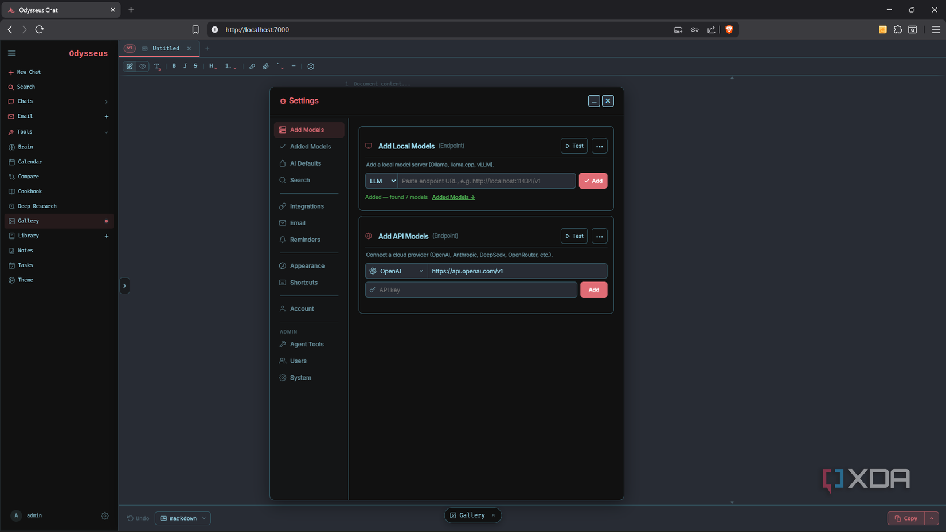Click the admin user avatar
Screen dimensions: 946x532
click(x=16, y=515)
